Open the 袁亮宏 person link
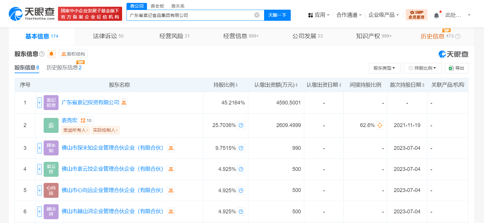This screenshot has height=223, width=484. 69,120
